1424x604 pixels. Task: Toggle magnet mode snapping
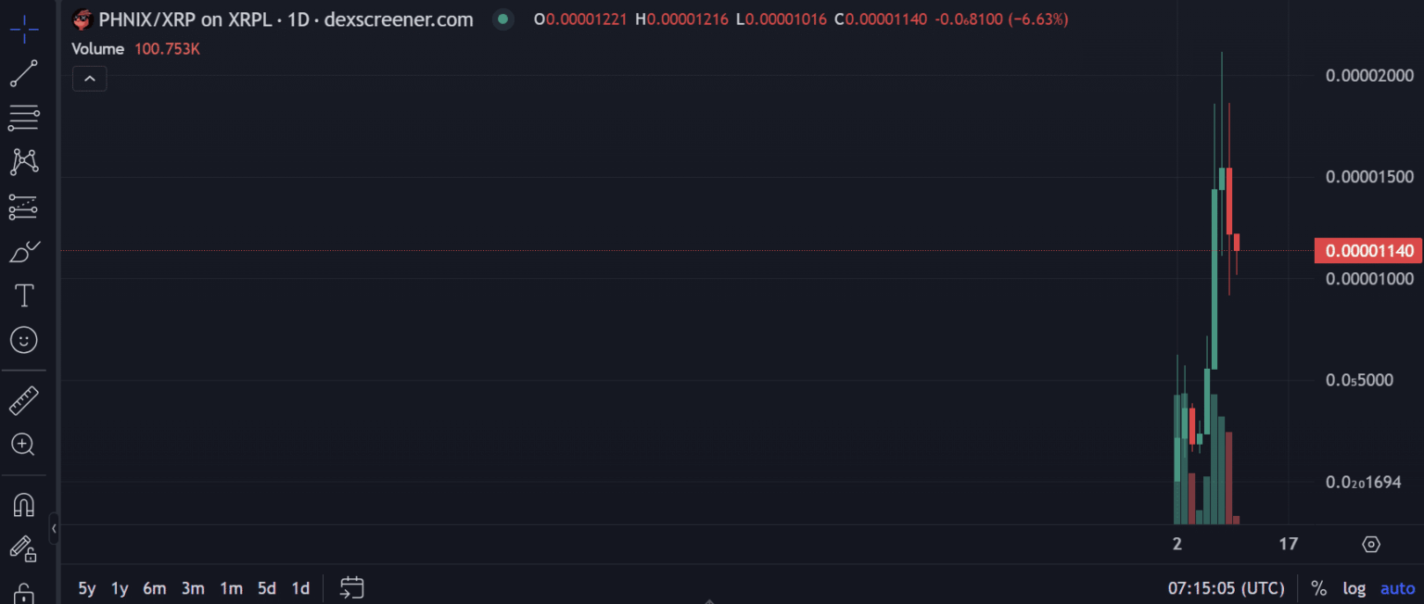[x=24, y=505]
